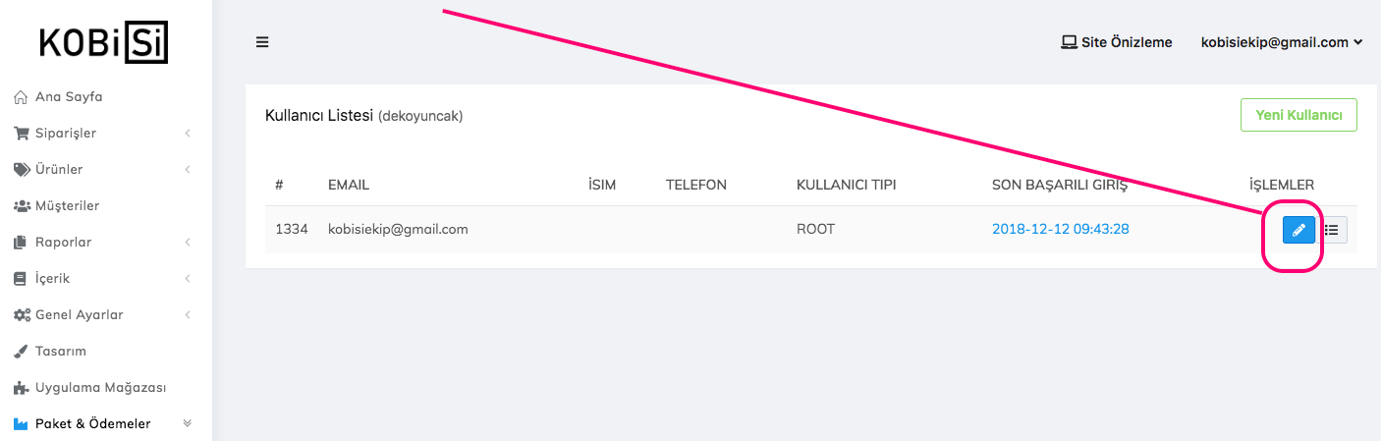Image resolution: width=1381 pixels, height=441 pixels.
Task: Click the tag icon for Ürünler
Action: pos(22,170)
